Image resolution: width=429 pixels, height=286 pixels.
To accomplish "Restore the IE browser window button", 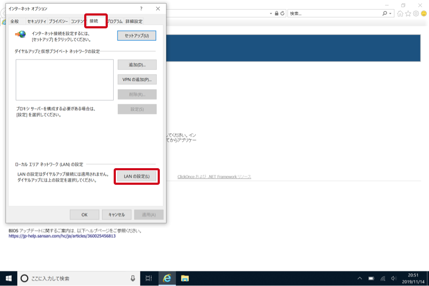I will pos(403,5).
